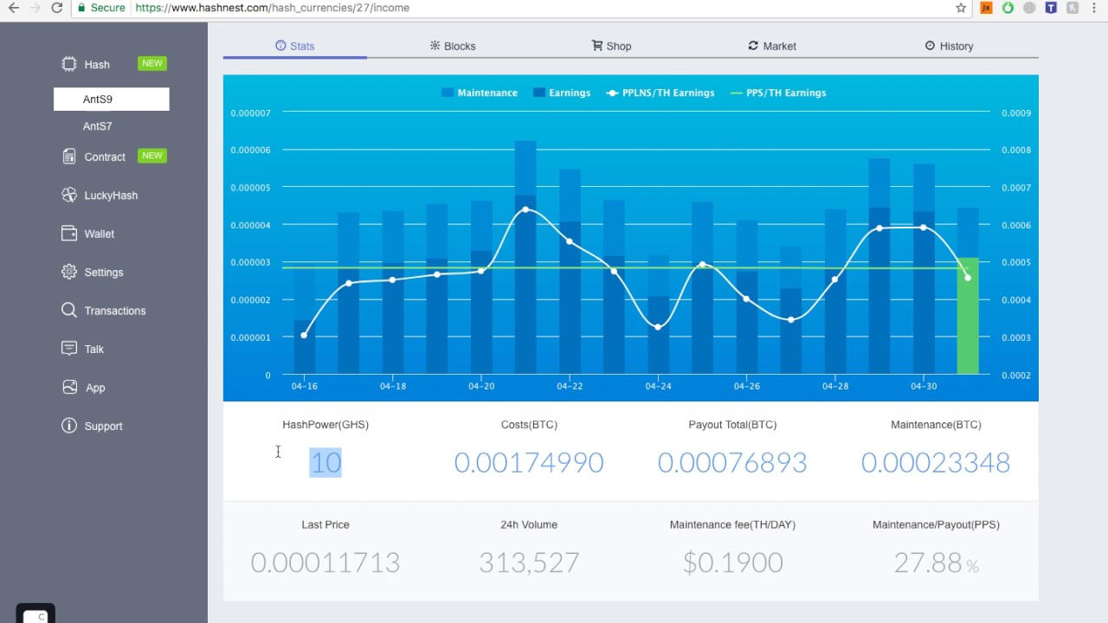Screen dimensions: 1108x623
Task: Click the 04-16 x-axis date label
Action: [x=304, y=386]
